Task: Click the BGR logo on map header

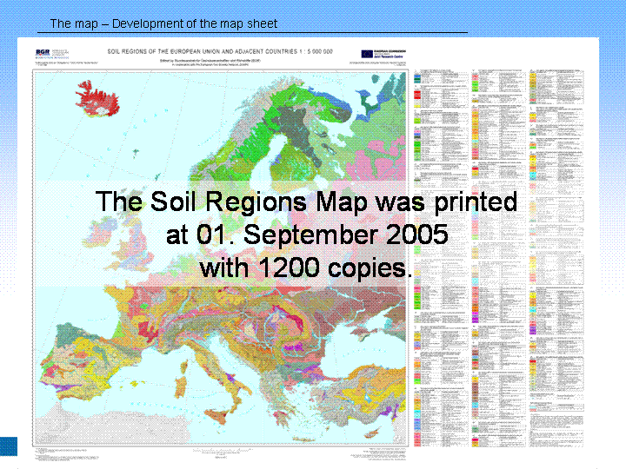Action: click(x=42, y=52)
